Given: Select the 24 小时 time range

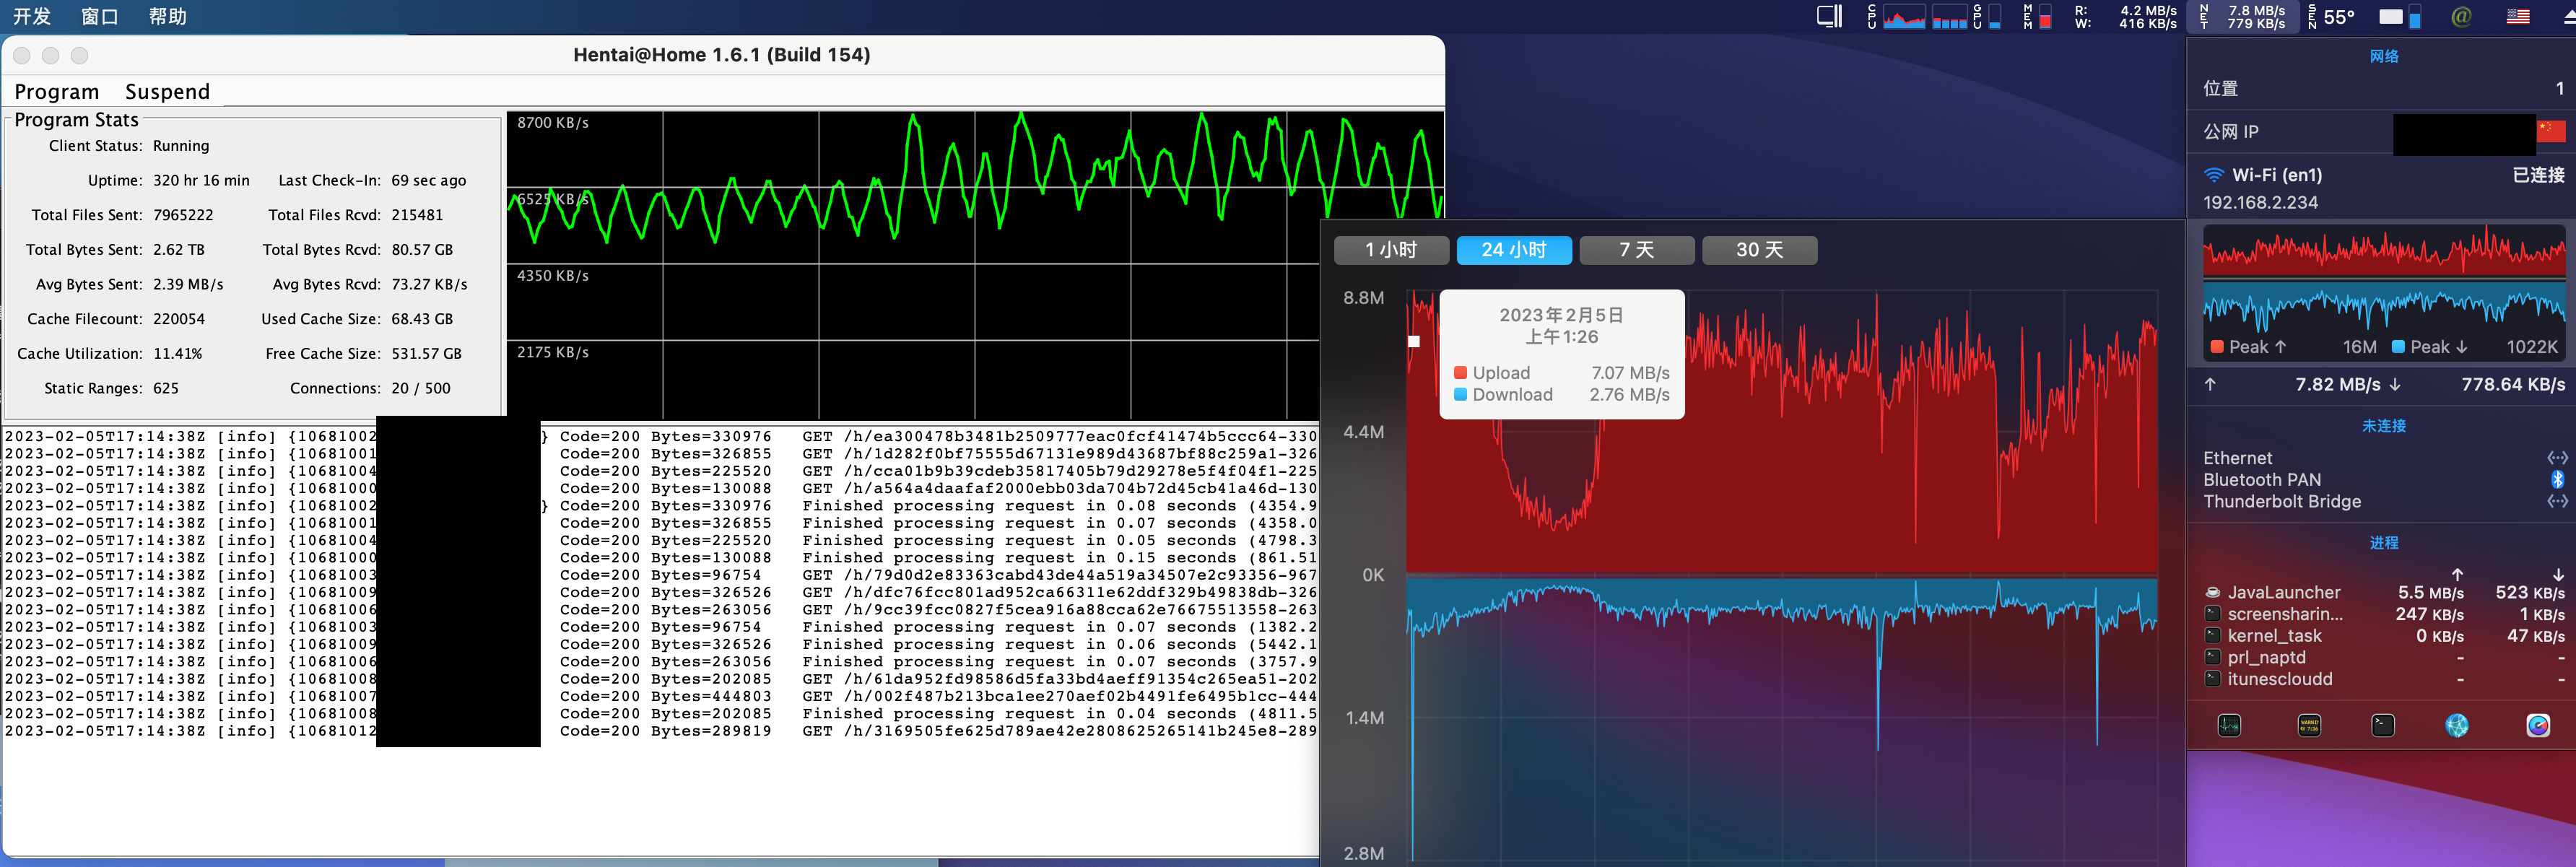Looking at the screenshot, I should point(1513,250).
